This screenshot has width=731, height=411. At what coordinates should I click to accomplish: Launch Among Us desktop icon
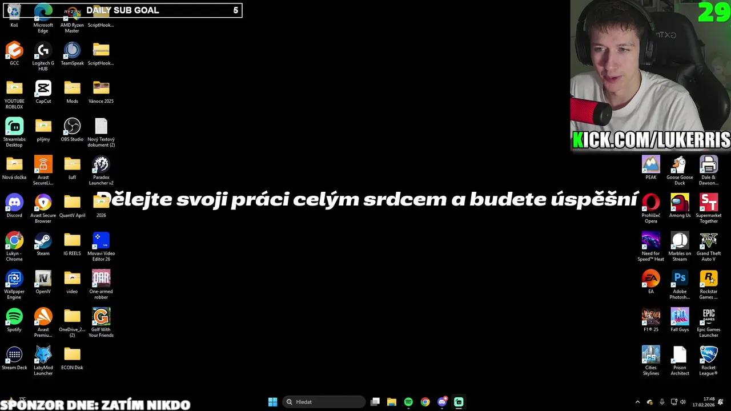(680, 202)
